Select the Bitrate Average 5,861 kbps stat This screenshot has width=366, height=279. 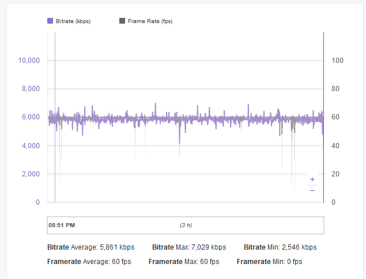[x=90, y=247]
